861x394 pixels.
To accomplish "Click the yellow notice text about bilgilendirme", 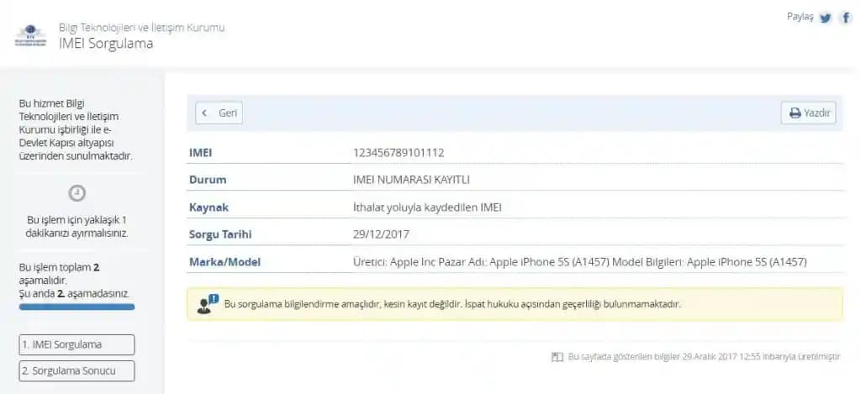I will tap(452, 303).
